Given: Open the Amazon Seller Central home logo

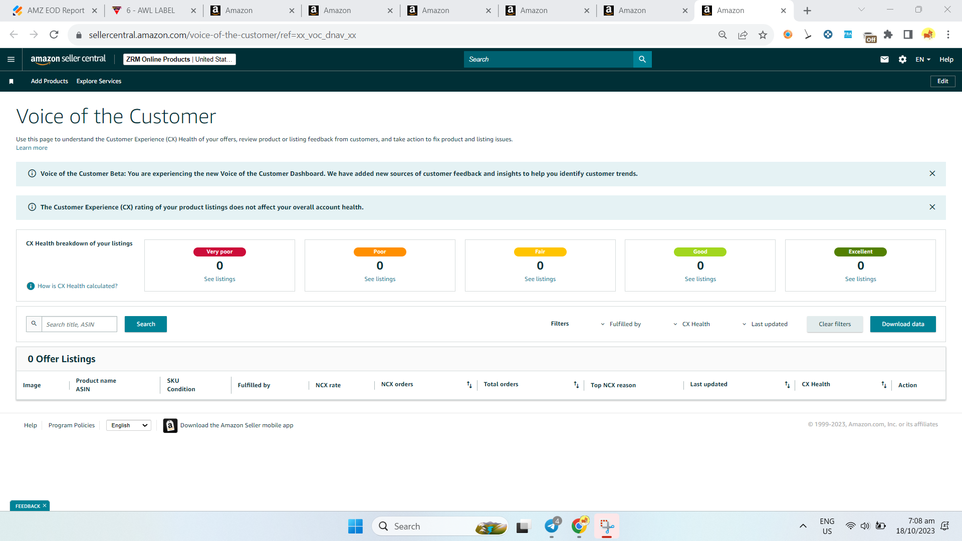Looking at the screenshot, I should point(68,59).
